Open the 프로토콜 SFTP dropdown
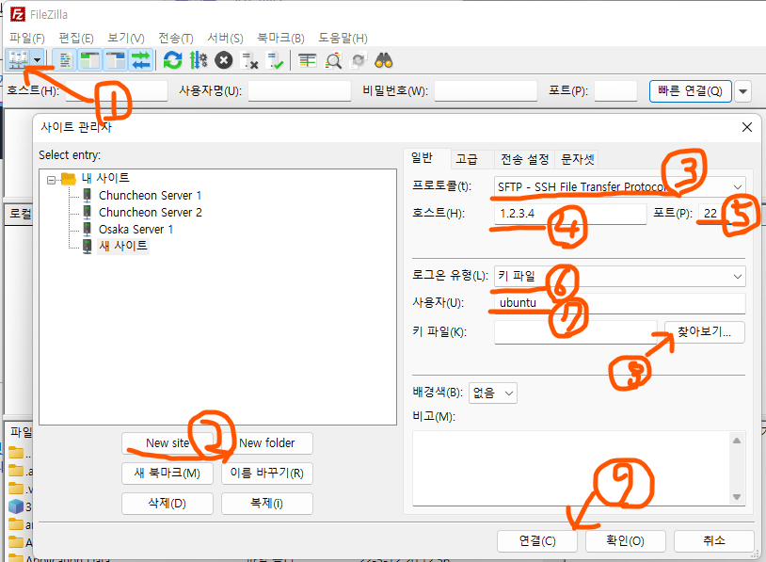The height and width of the screenshot is (562, 766). coord(619,186)
